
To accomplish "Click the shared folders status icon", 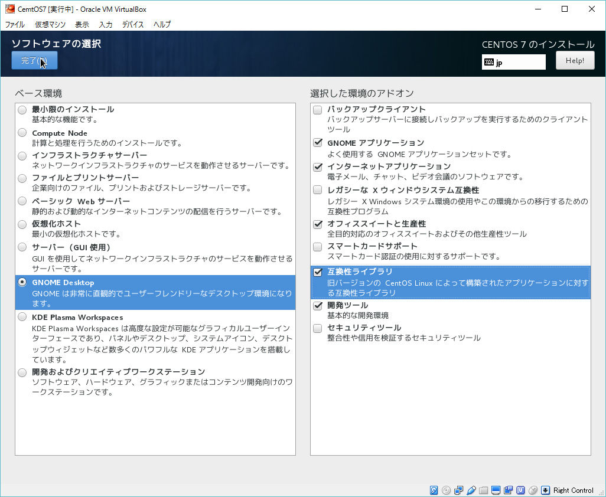I will [x=483, y=490].
